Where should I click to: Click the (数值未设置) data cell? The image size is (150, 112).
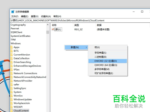point(103,30)
